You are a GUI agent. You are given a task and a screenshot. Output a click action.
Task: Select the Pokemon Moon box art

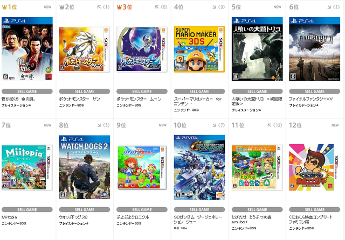[142, 49]
